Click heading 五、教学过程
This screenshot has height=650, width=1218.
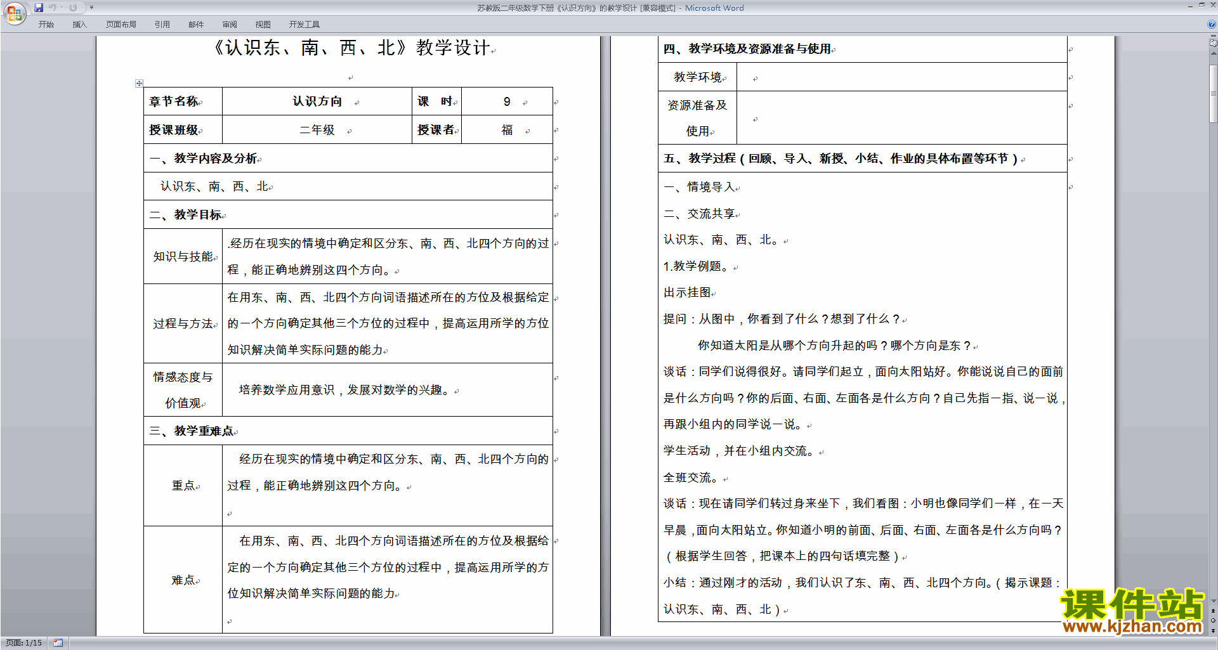tap(841, 159)
